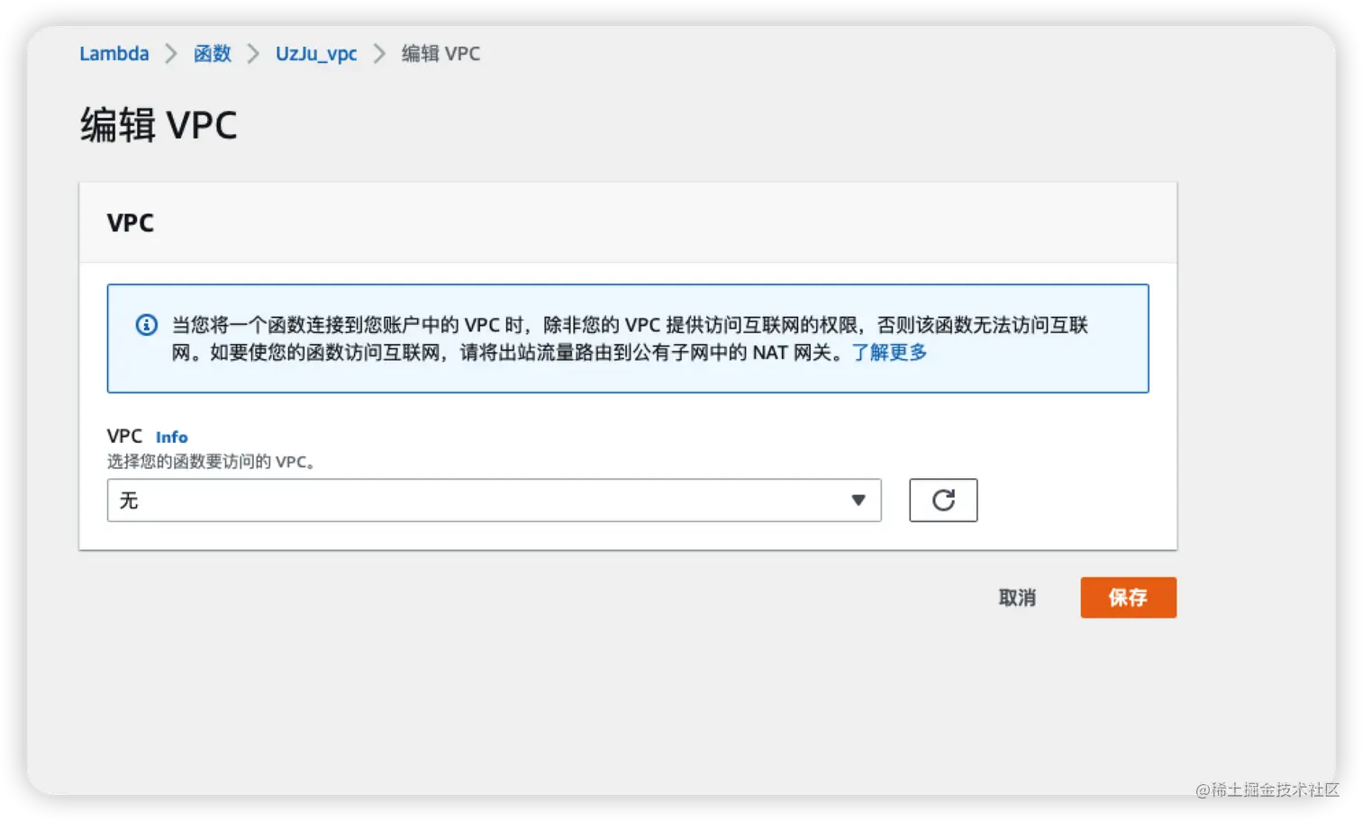Click the VPC dropdown arrow
The height and width of the screenshot is (821, 1362).
click(858, 500)
